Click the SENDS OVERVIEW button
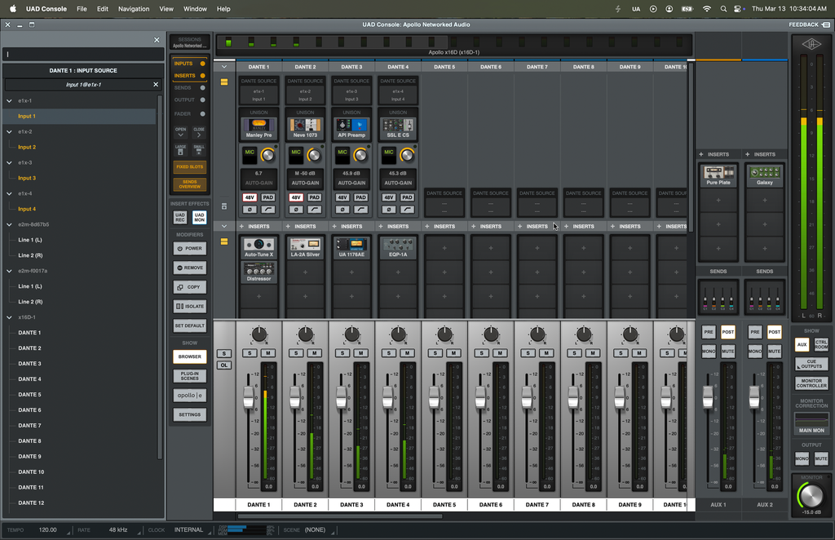This screenshot has height=540, width=835. (189, 184)
